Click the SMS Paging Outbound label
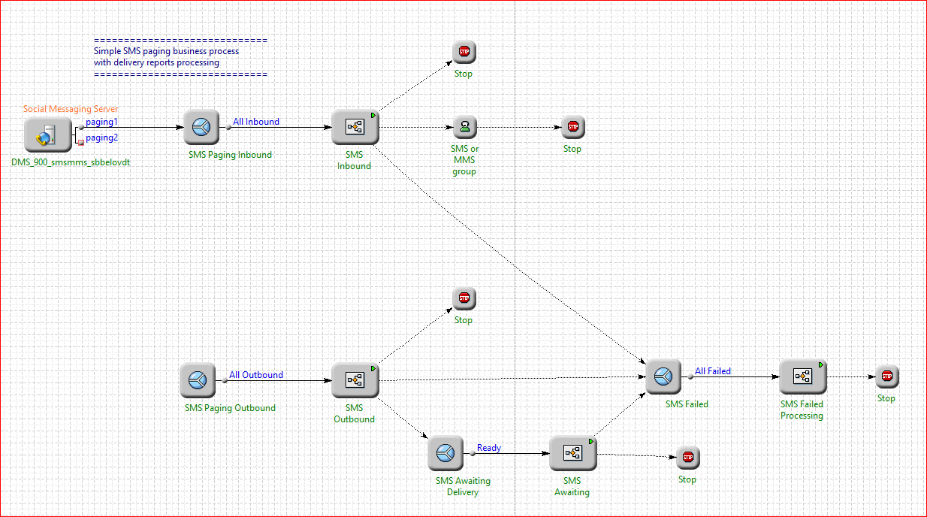 (x=230, y=408)
